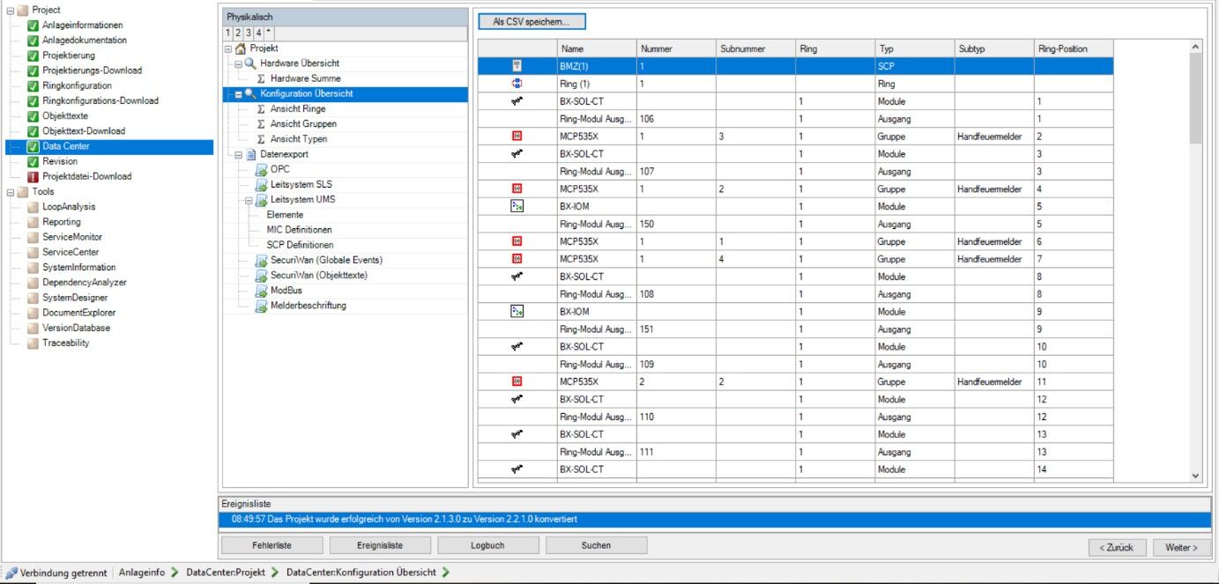Click the Suchen button
The height and width of the screenshot is (584, 1219).
(x=596, y=545)
